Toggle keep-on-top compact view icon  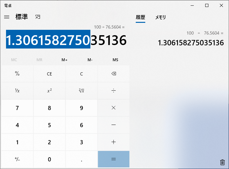38,17
